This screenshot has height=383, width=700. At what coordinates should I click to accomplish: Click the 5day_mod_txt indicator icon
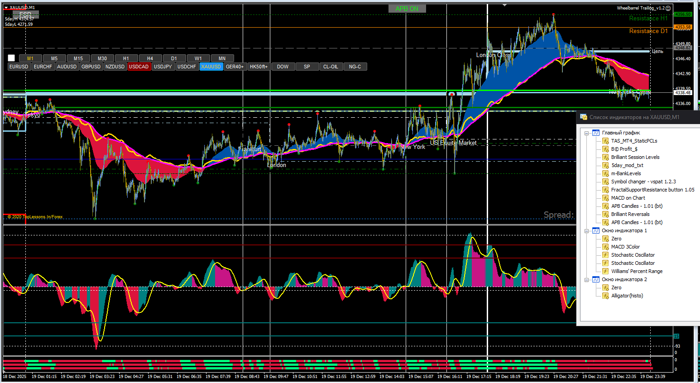(605, 165)
